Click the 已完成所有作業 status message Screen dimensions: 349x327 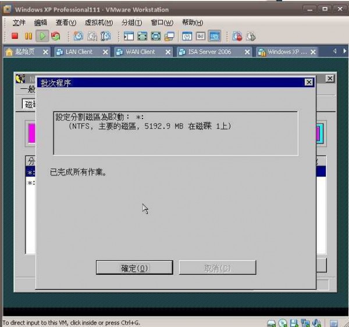(78, 172)
